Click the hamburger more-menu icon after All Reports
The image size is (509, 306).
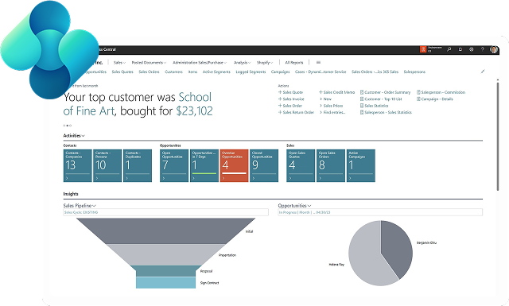318,62
